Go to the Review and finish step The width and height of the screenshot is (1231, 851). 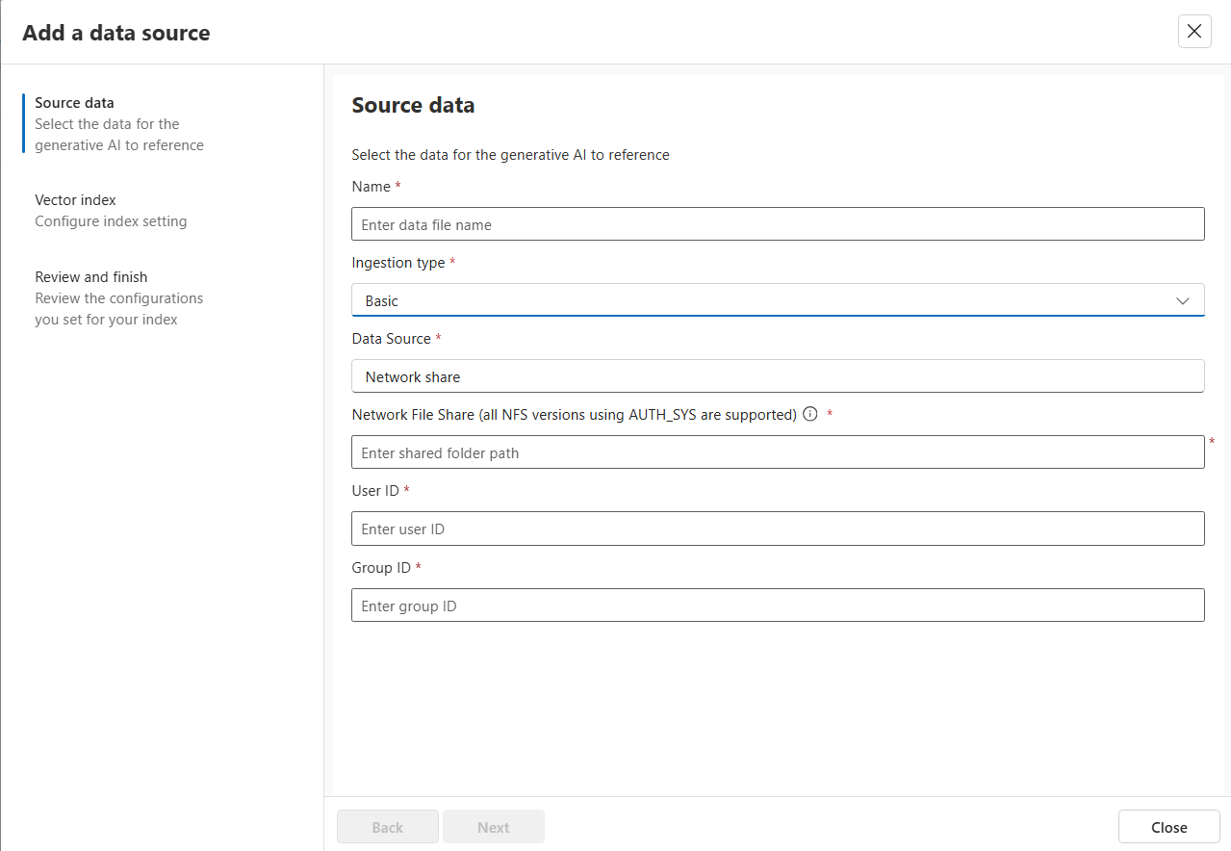pyautogui.click(x=90, y=276)
